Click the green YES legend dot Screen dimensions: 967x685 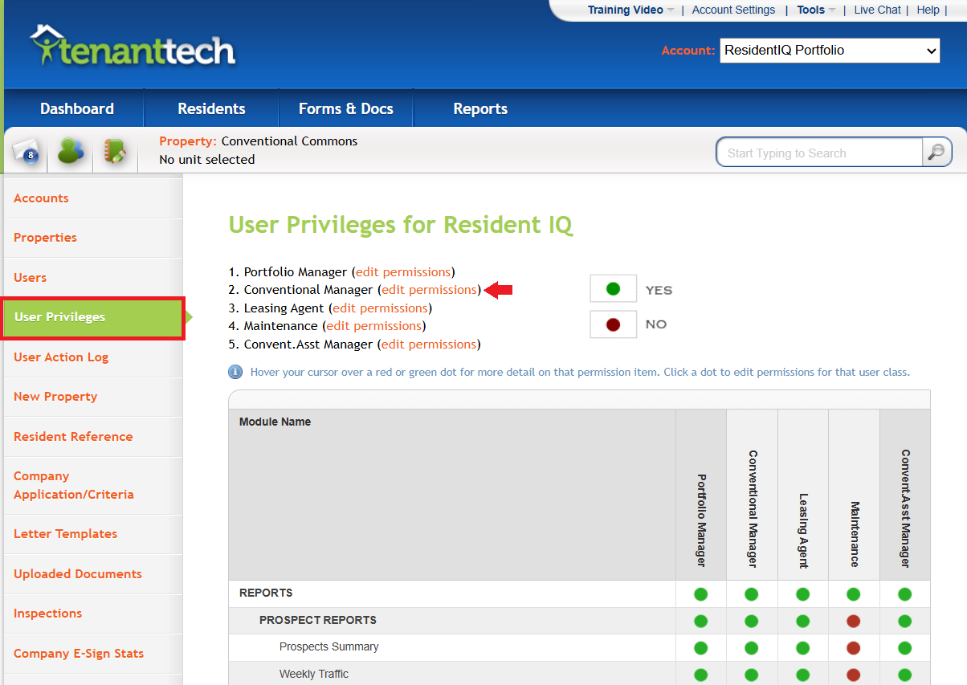[x=613, y=289]
